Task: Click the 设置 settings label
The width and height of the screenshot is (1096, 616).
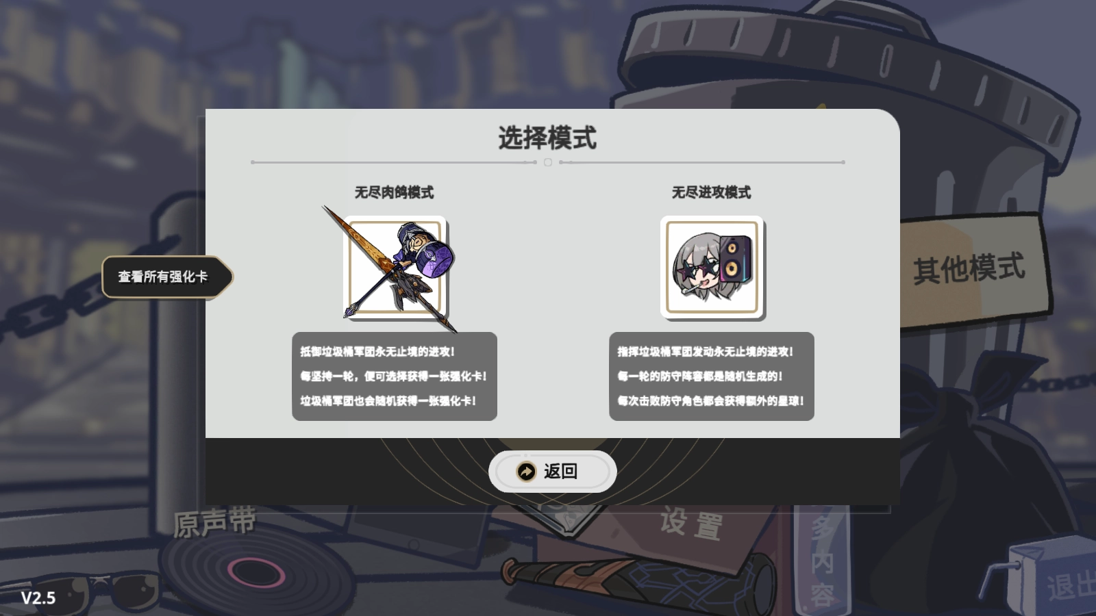Action: pos(691,524)
